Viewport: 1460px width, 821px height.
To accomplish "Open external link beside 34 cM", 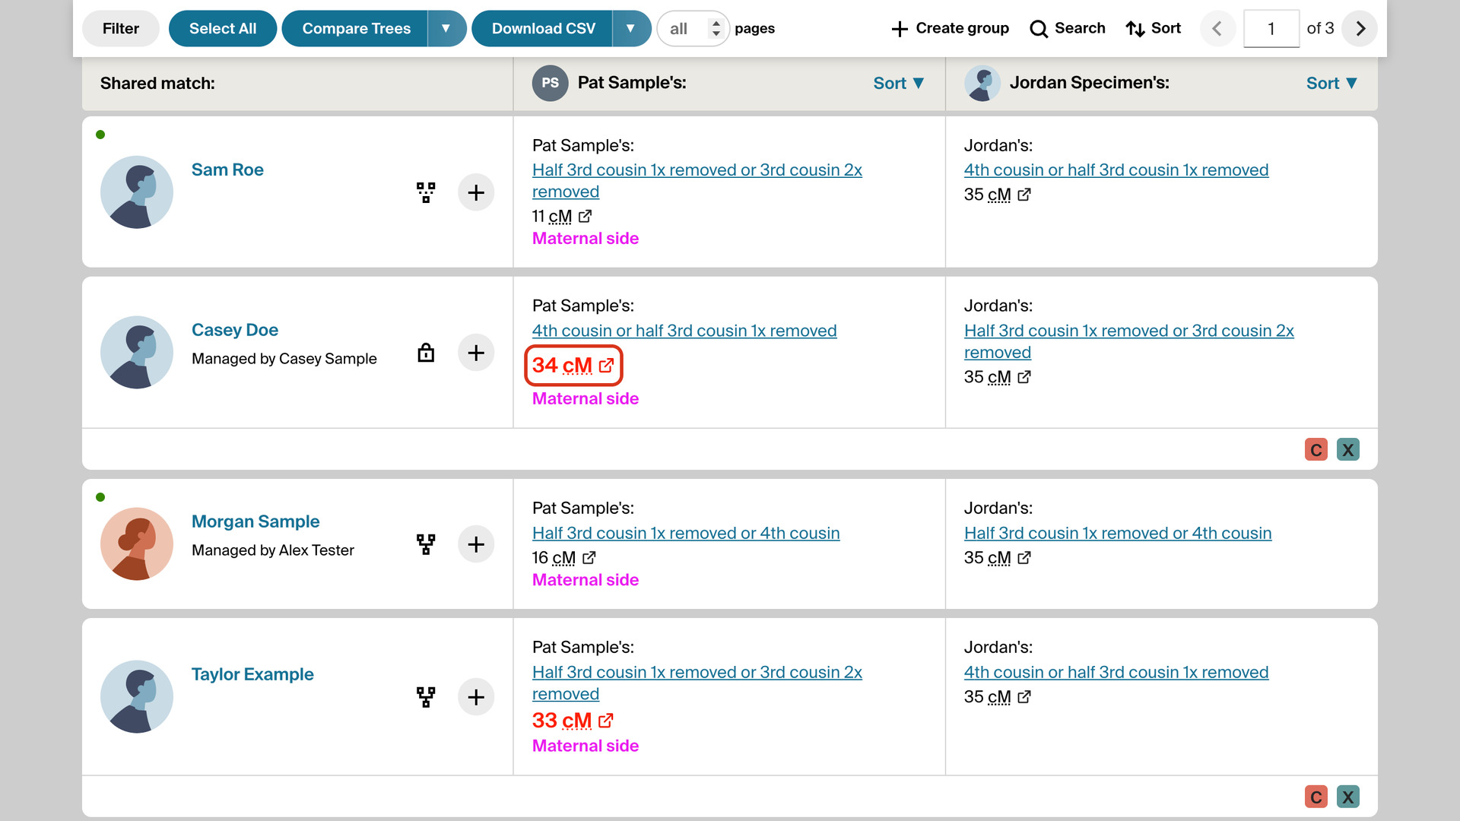I will pyautogui.click(x=606, y=366).
